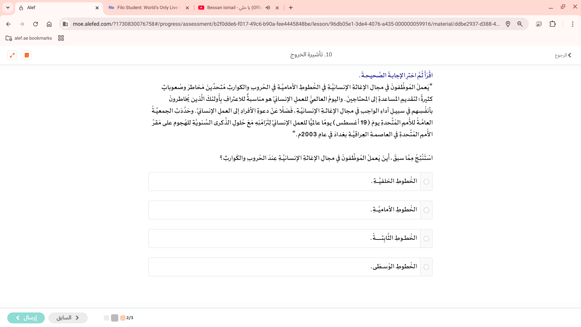This screenshot has height=327, width=581.
Task: Choose the الخطوط الوسطى radio option
Action: point(426,267)
